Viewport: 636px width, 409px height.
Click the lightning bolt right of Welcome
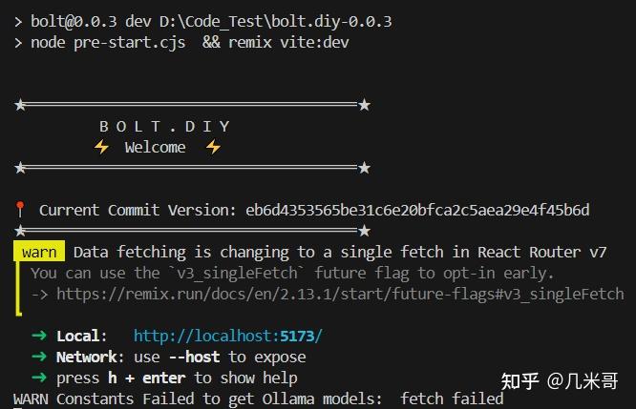tap(214, 147)
